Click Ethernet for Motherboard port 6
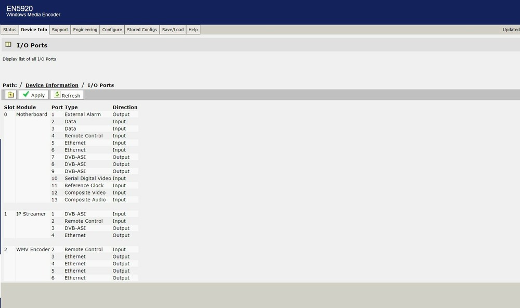Screen dimensions: 520x308 pyautogui.click(x=75, y=150)
